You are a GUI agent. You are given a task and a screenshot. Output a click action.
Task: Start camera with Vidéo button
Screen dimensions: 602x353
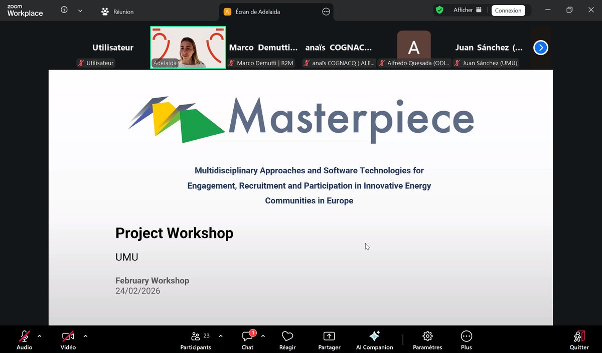[68, 340]
